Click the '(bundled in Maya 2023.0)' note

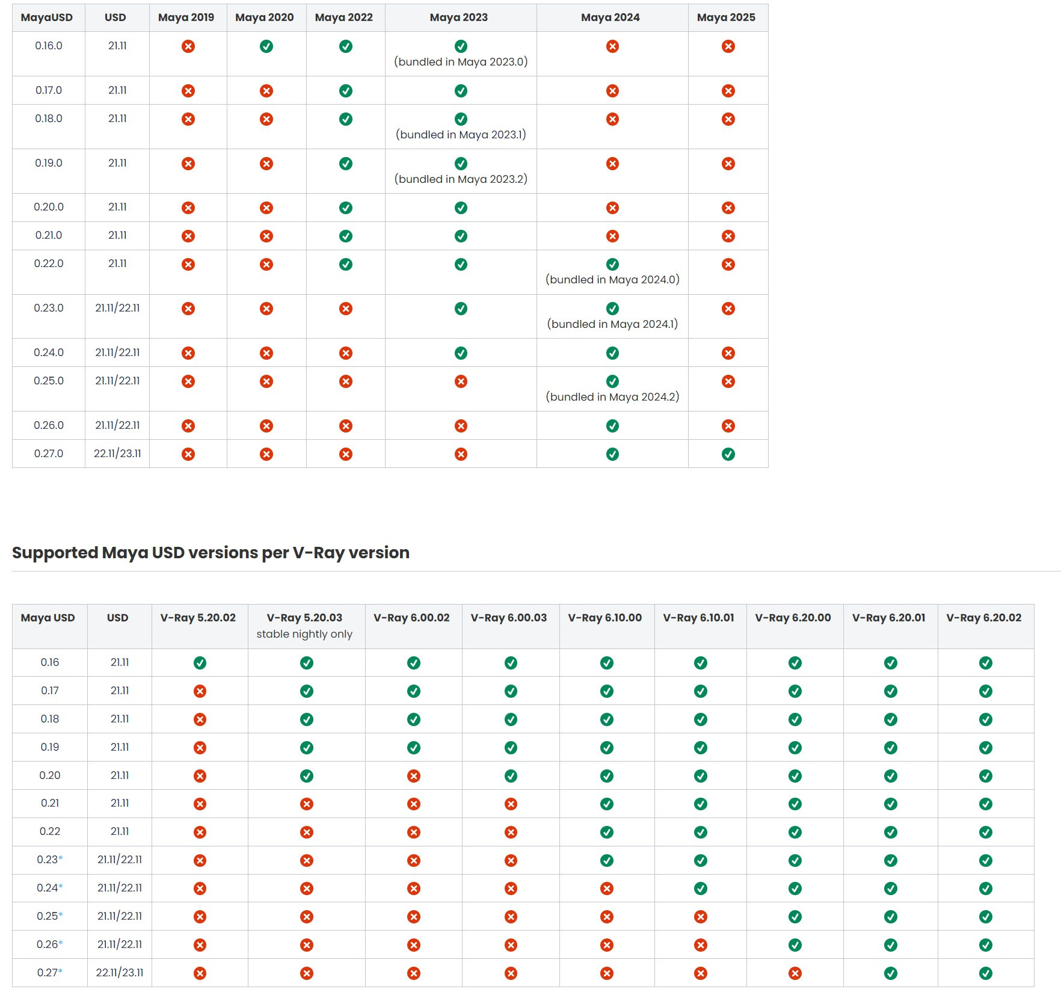click(461, 62)
